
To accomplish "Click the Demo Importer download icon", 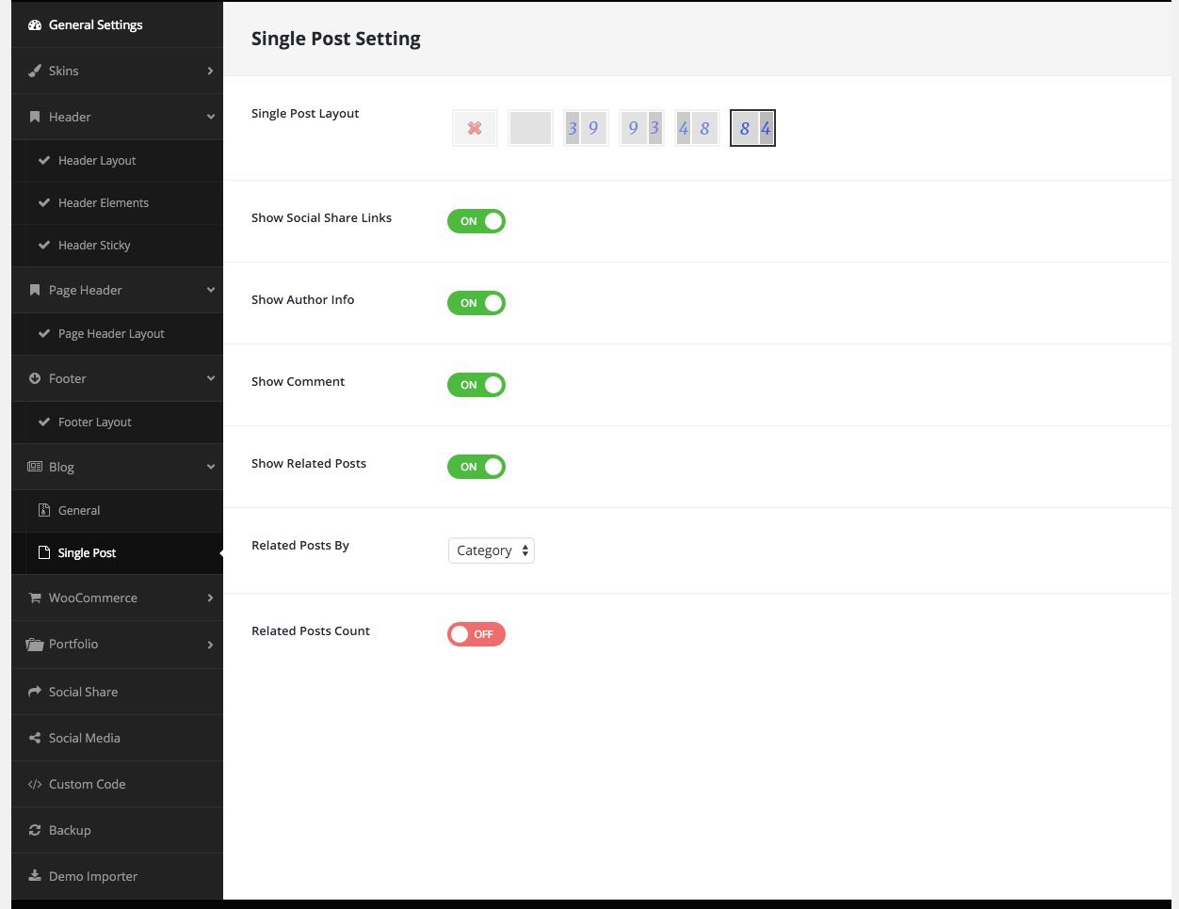I will click(35, 876).
